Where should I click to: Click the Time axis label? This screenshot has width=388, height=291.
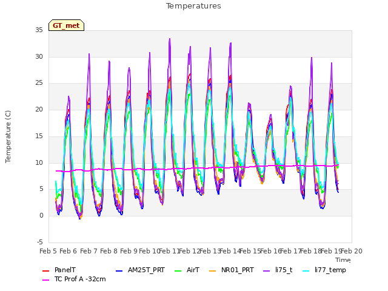(343, 260)
